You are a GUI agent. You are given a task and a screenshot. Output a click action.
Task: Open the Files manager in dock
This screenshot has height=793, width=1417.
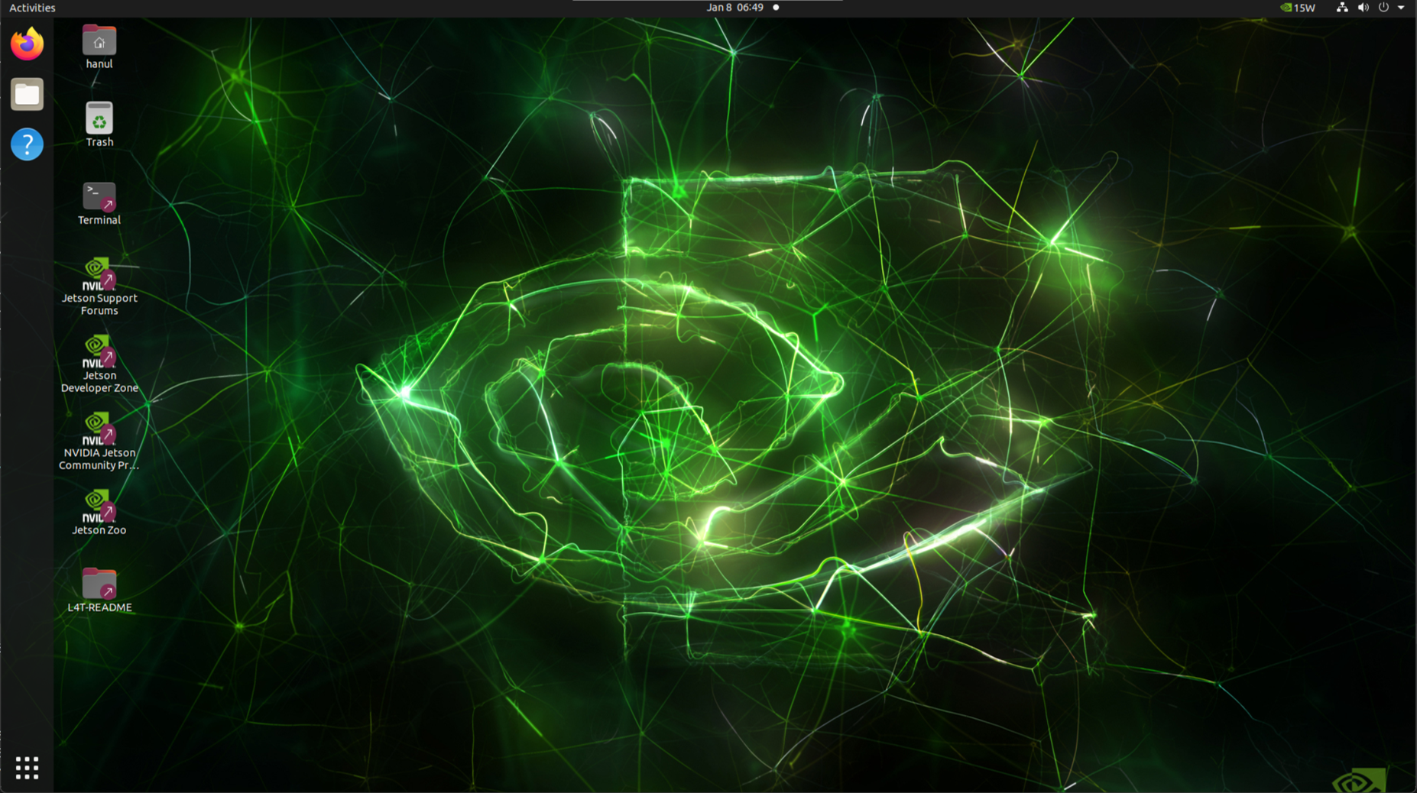(27, 94)
